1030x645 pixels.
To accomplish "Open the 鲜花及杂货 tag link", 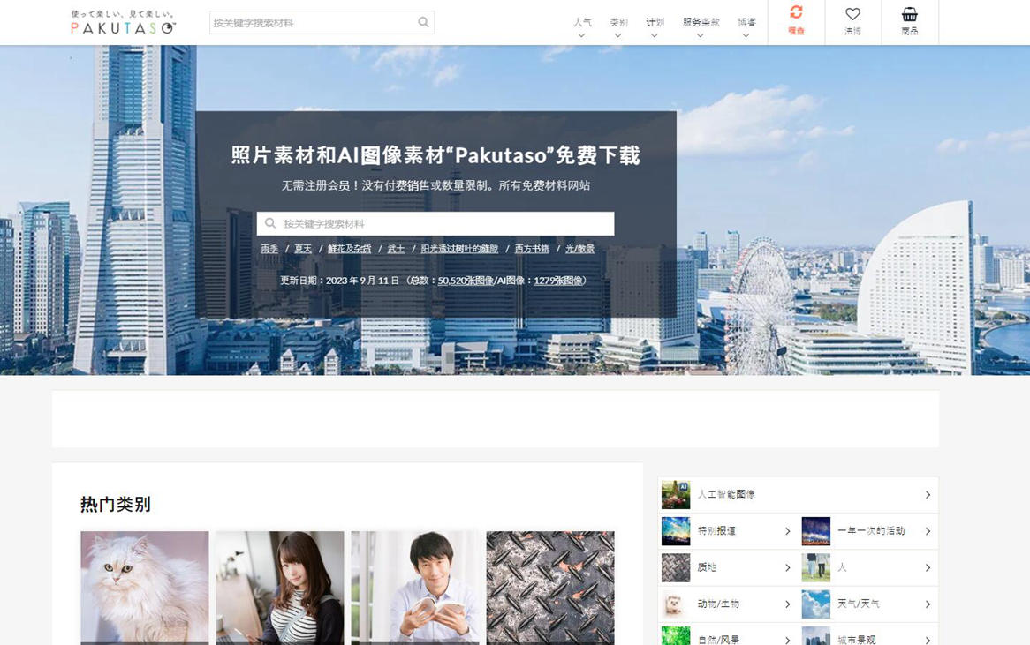I will (x=350, y=249).
